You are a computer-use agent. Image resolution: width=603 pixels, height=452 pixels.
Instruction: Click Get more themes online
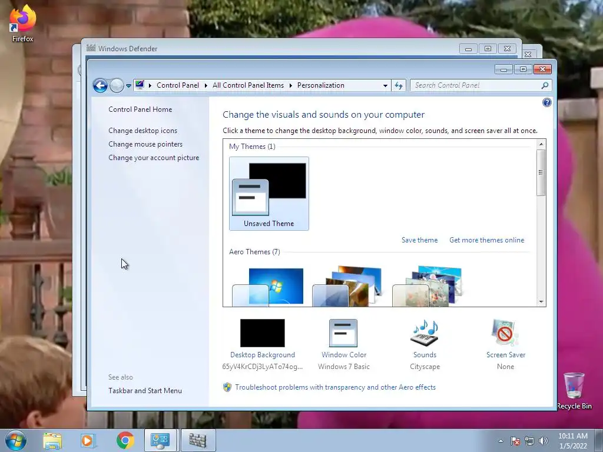(x=486, y=240)
